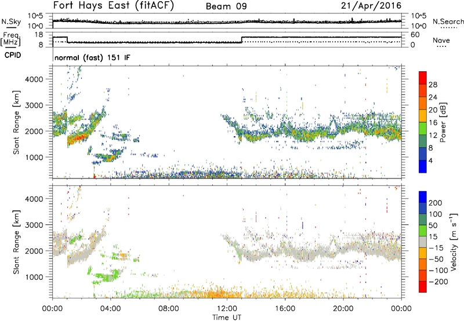
Task: Pick the yellow 16–20 dB power segment
Action: pyautogui.click(x=423, y=115)
